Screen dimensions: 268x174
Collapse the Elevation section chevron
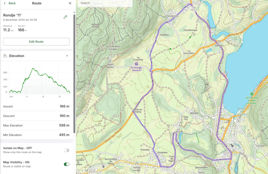pos(67,56)
